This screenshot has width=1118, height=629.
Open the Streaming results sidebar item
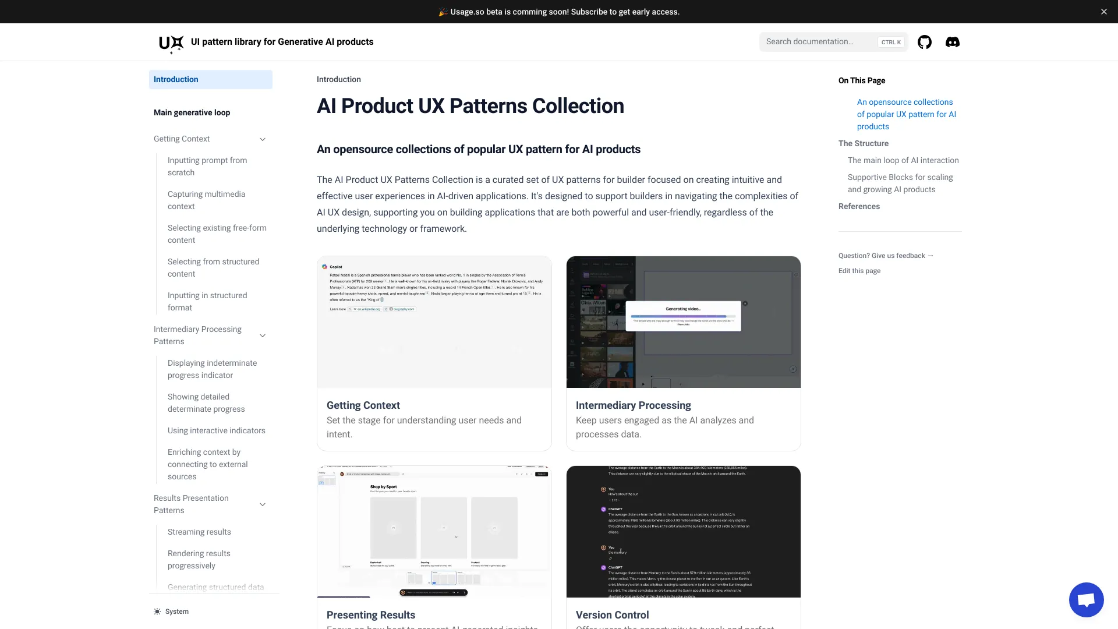(199, 532)
